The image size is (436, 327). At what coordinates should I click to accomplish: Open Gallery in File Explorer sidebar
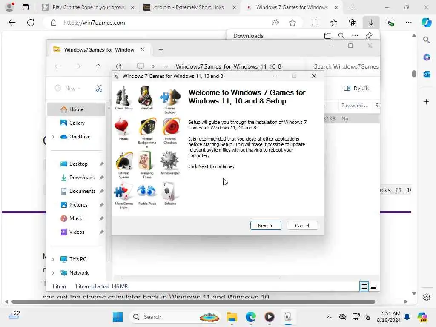(76, 123)
